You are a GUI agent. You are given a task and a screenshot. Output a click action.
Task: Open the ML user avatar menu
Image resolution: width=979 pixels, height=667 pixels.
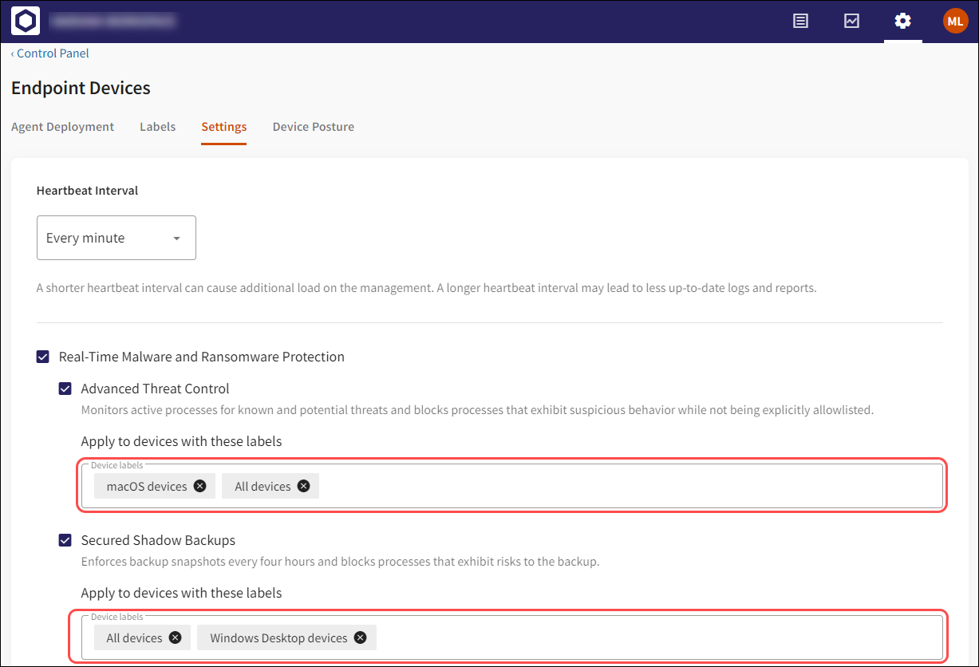pyautogui.click(x=955, y=22)
